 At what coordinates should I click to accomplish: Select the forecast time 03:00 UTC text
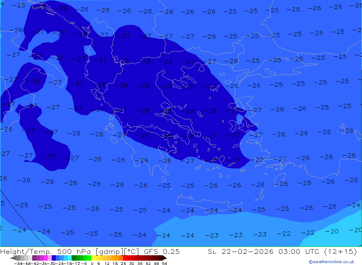299,251
